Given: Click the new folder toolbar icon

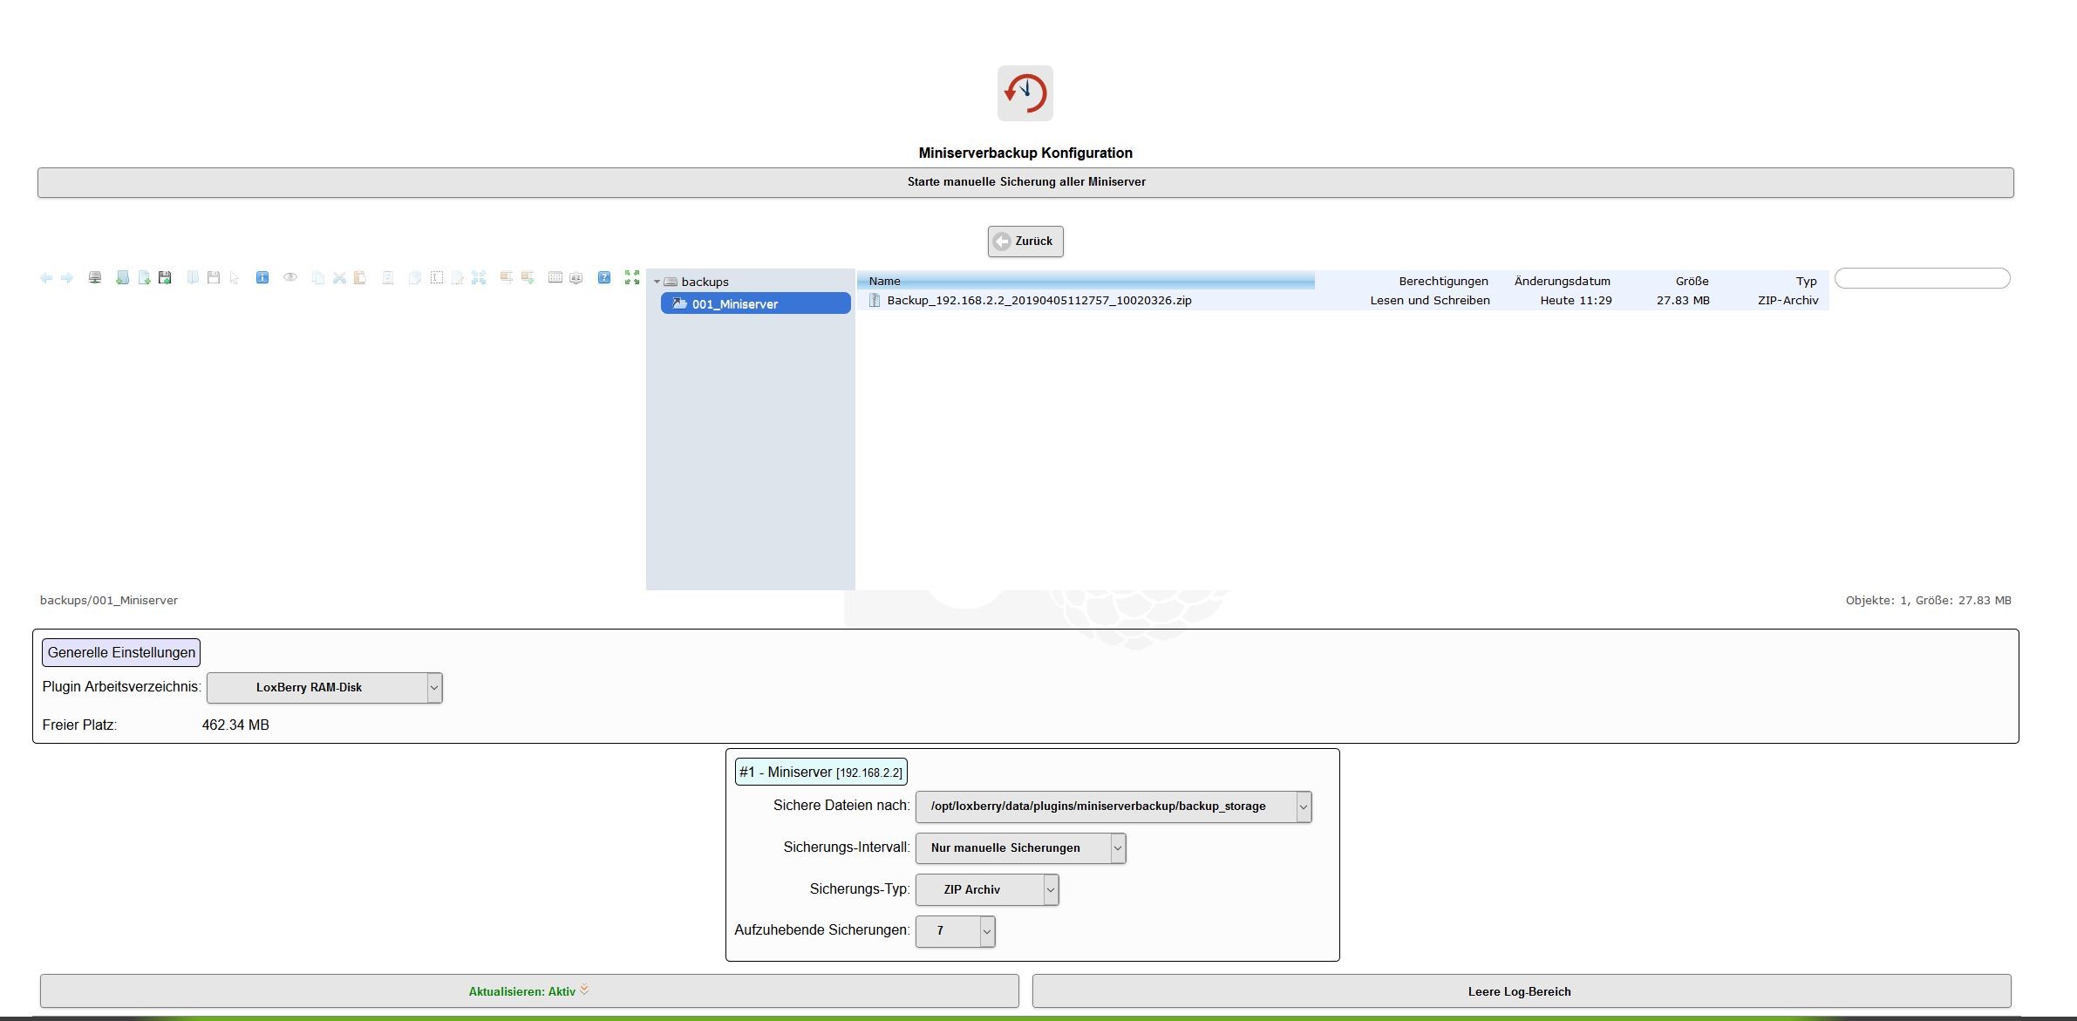Looking at the screenshot, I should 123,277.
